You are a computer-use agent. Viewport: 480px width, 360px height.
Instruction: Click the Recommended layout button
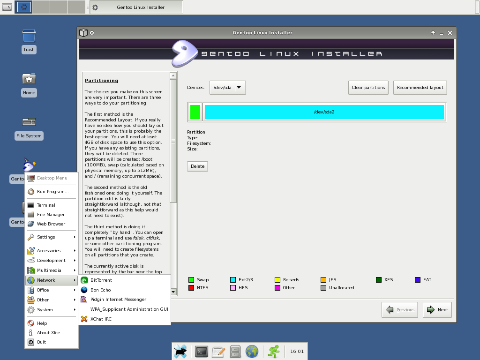[x=420, y=88]
